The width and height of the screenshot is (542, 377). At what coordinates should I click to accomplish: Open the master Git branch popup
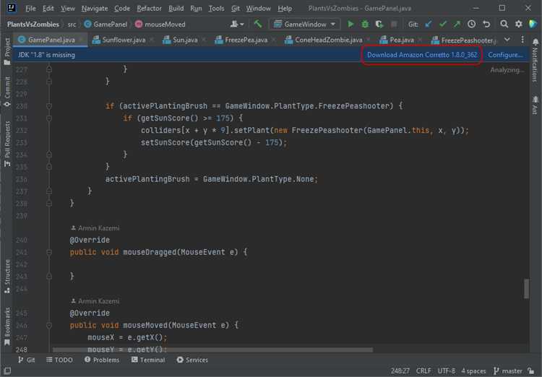point(508,370)
